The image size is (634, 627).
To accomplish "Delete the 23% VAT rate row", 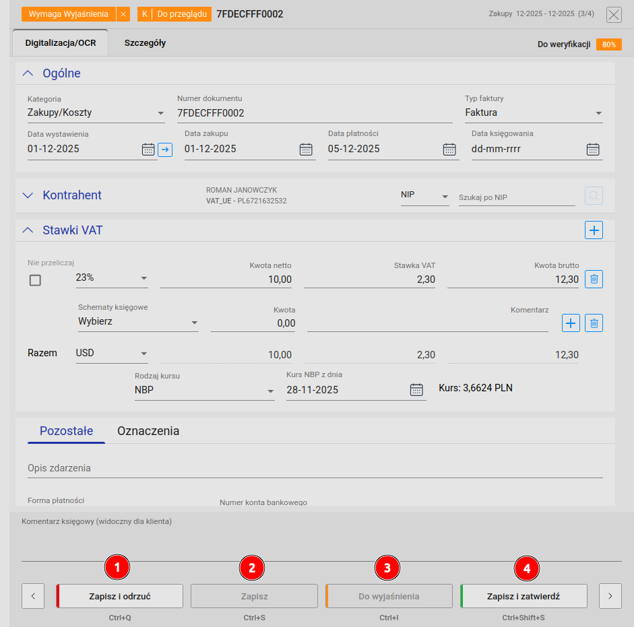I will (594, 279).
